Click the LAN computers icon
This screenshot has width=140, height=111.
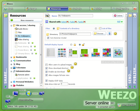8,101
